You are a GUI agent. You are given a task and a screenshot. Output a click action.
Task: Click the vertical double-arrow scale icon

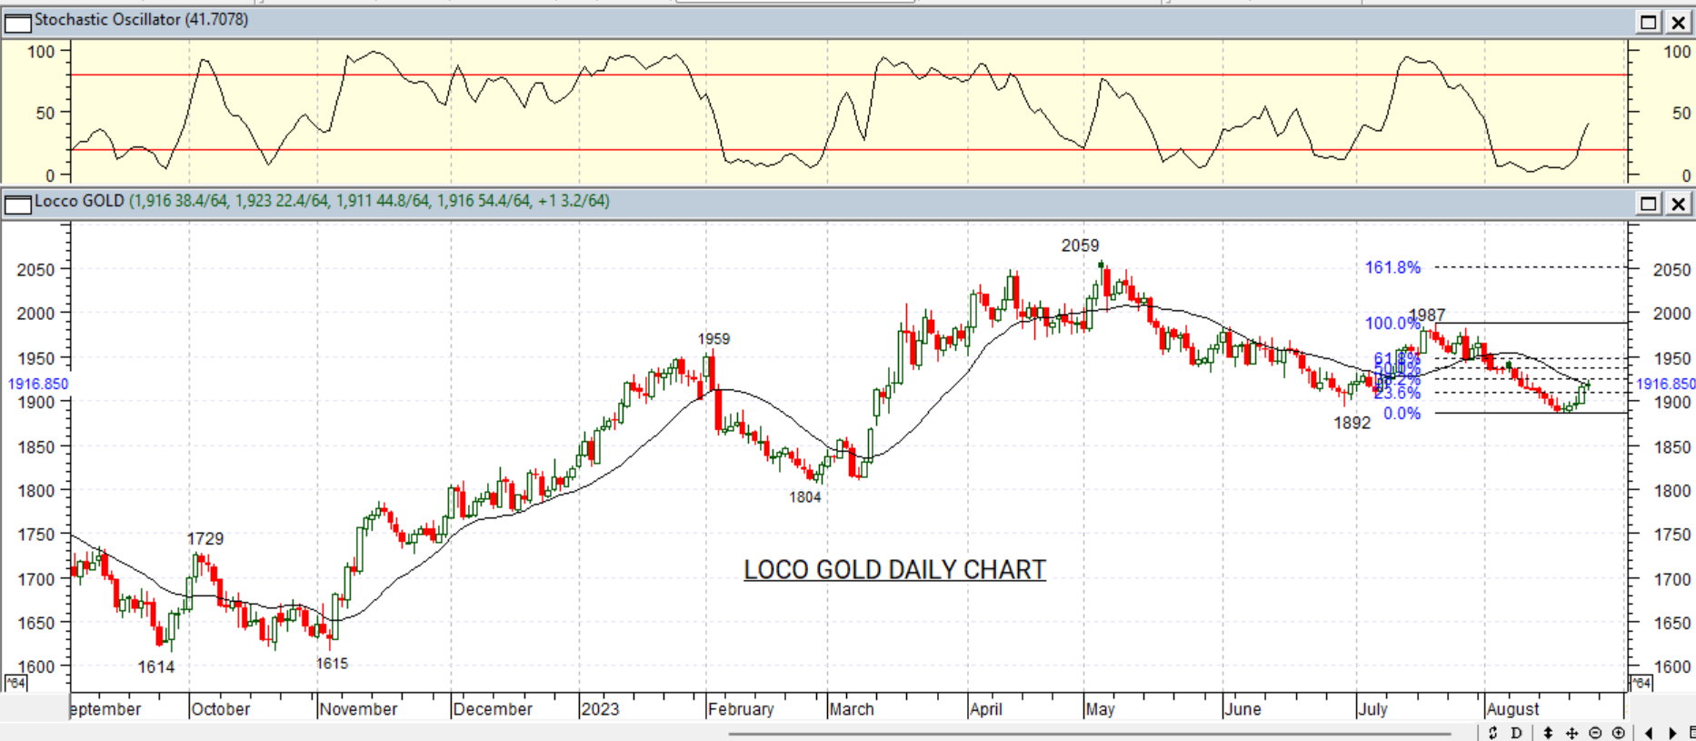[x=1548, y=733]
